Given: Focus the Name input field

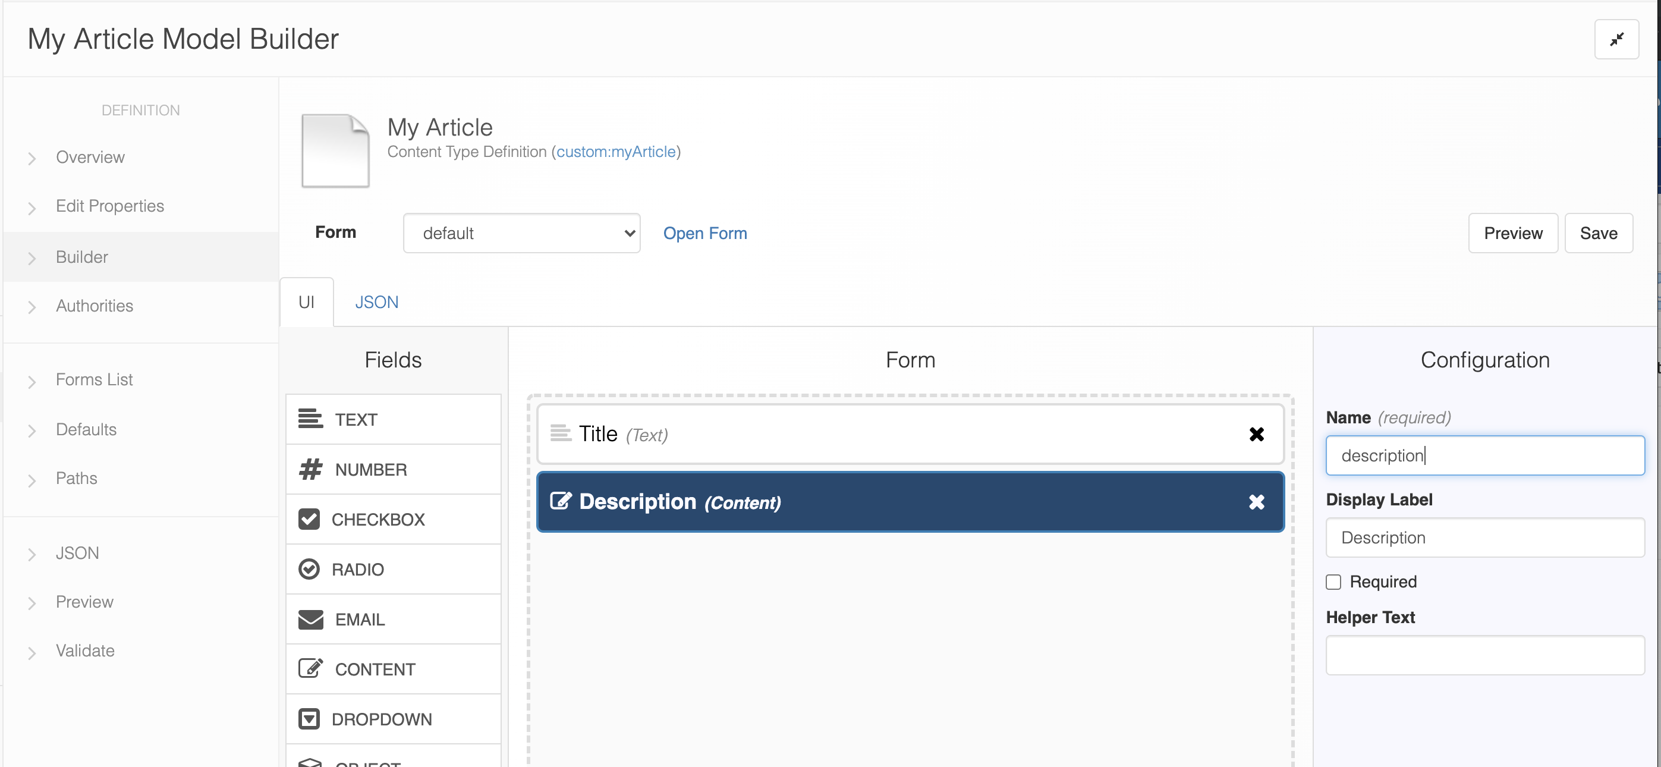Looking at the screenshot, I should 1484,455.
